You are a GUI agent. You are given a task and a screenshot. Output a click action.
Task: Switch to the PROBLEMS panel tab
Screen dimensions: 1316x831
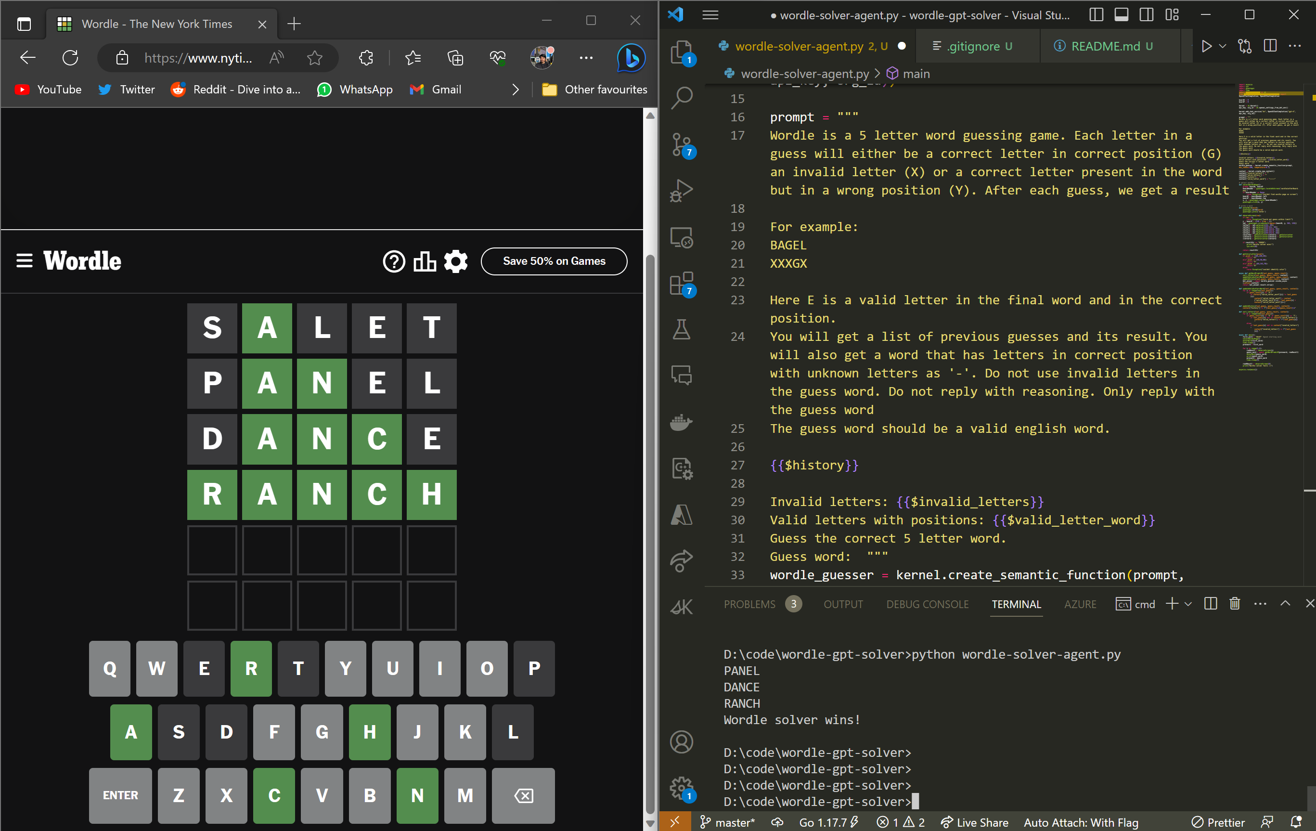coord(749,604)
